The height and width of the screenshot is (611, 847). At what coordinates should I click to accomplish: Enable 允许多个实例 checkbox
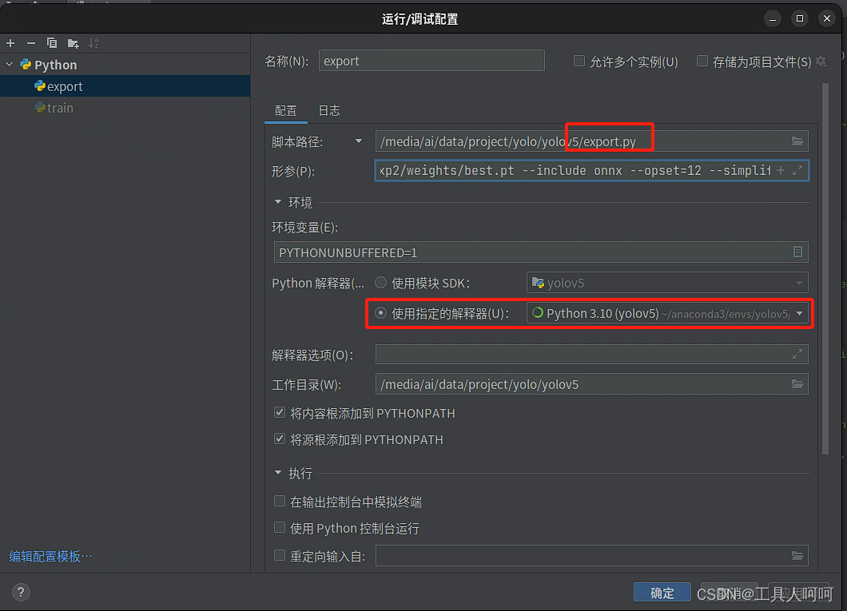tap(579, 61)
